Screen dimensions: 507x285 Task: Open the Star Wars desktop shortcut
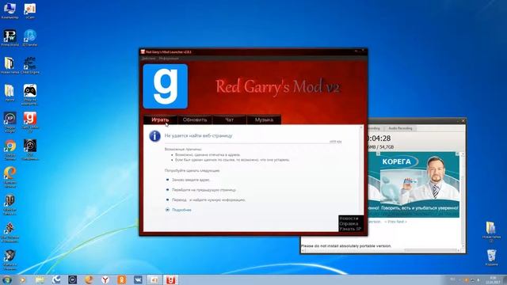pos(10,232)
